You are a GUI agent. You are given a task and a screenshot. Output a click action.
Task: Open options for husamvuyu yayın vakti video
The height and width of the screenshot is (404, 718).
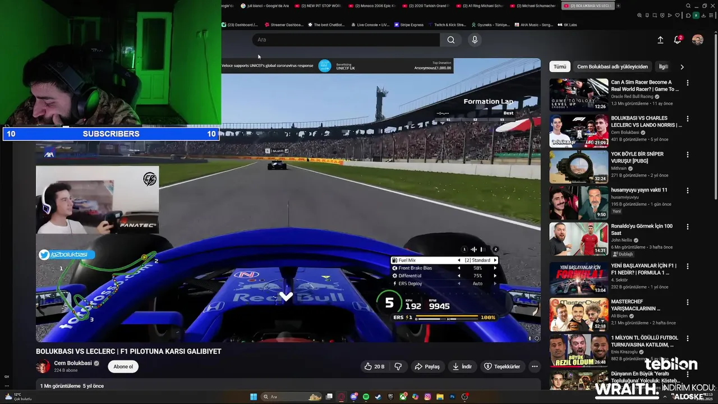(x=688, y=190)
